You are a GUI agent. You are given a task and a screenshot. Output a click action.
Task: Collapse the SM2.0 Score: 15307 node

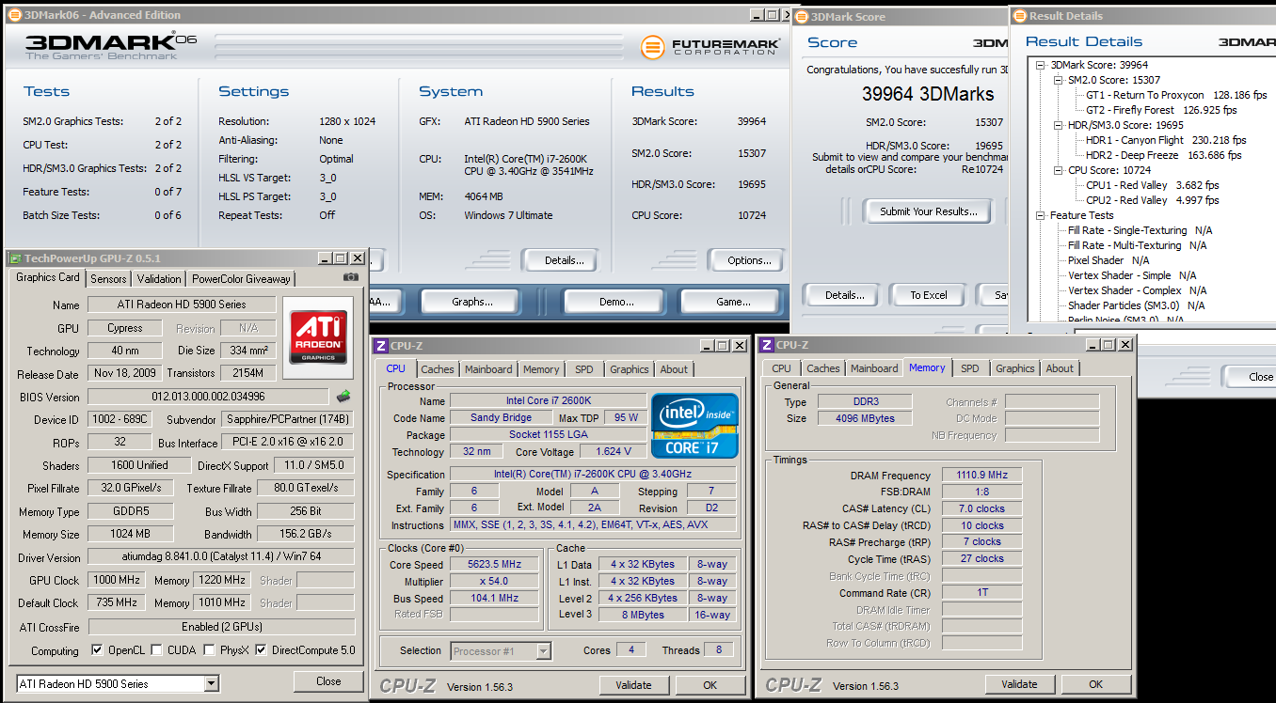1058,80
